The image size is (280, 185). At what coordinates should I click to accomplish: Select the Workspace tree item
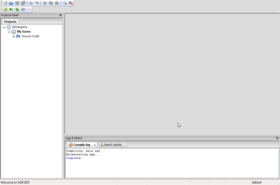[x=20, y=27]
